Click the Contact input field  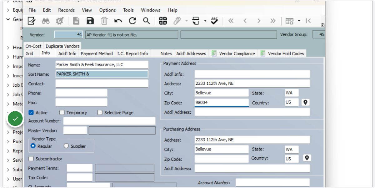tap(102, 84)
